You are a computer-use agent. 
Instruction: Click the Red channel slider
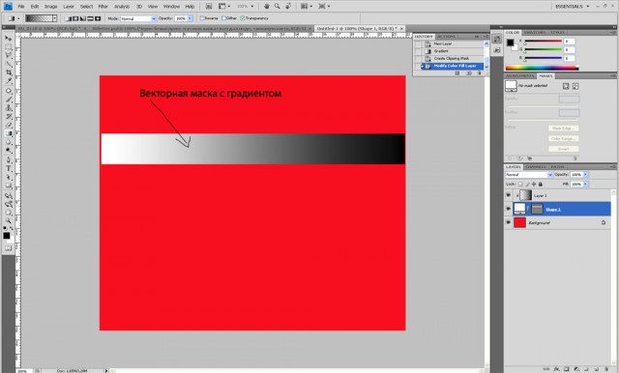pyautogui.click(x=543, y=42)
